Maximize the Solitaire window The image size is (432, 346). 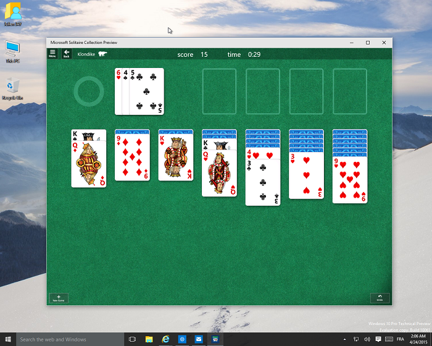click(368, 43)
